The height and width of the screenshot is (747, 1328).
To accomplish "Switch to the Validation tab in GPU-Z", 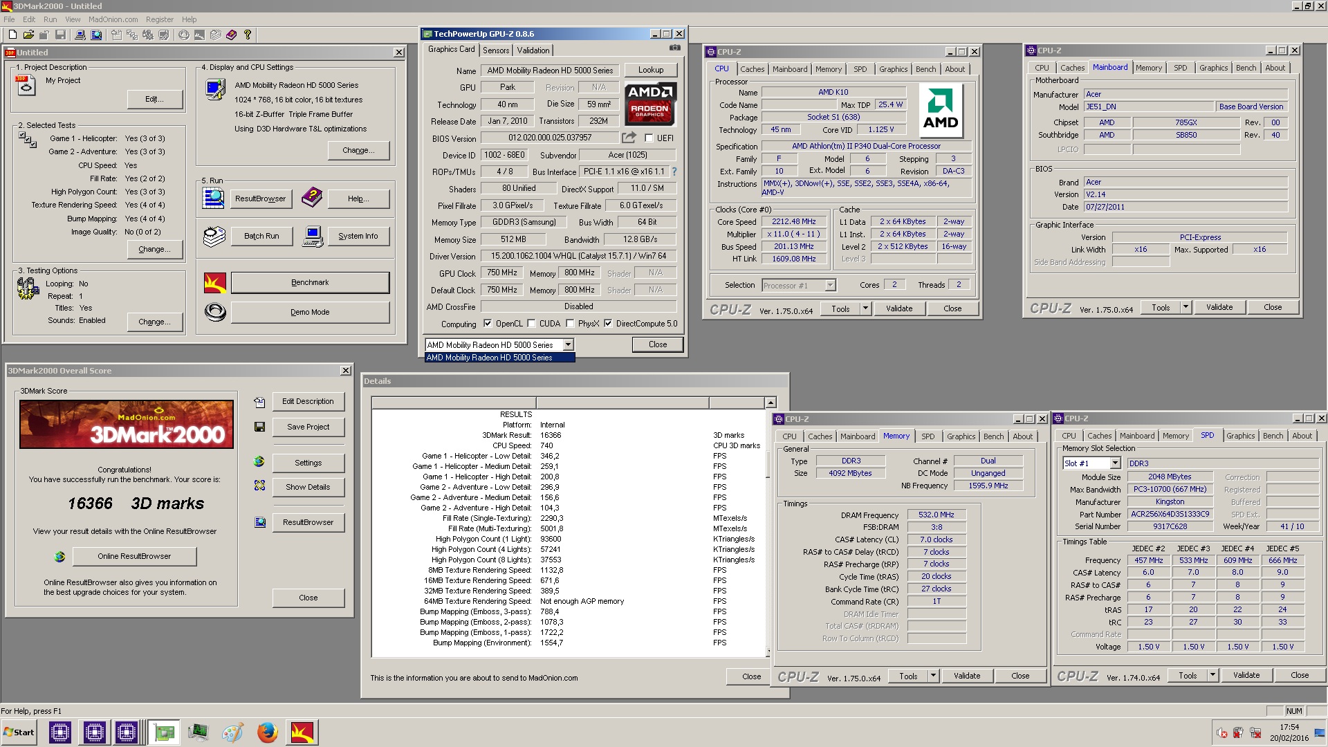I will click(533, 50).
